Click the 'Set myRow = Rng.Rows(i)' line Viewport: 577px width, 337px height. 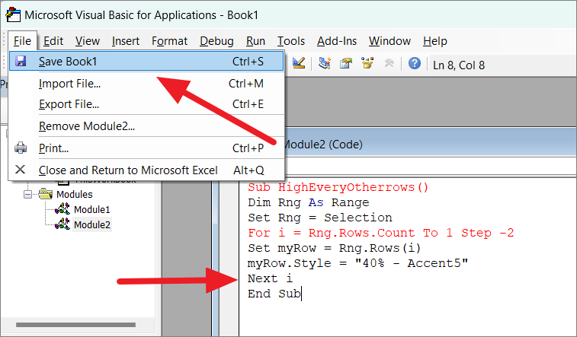(334, 248)
